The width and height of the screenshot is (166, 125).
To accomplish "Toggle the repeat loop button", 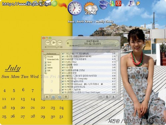I will click(59, 97).
